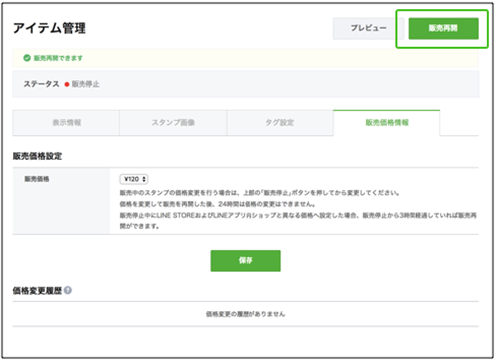Open the ¥120 price dropdown
The height and width of the screenshot is (363, 497).
coord(134,179)
